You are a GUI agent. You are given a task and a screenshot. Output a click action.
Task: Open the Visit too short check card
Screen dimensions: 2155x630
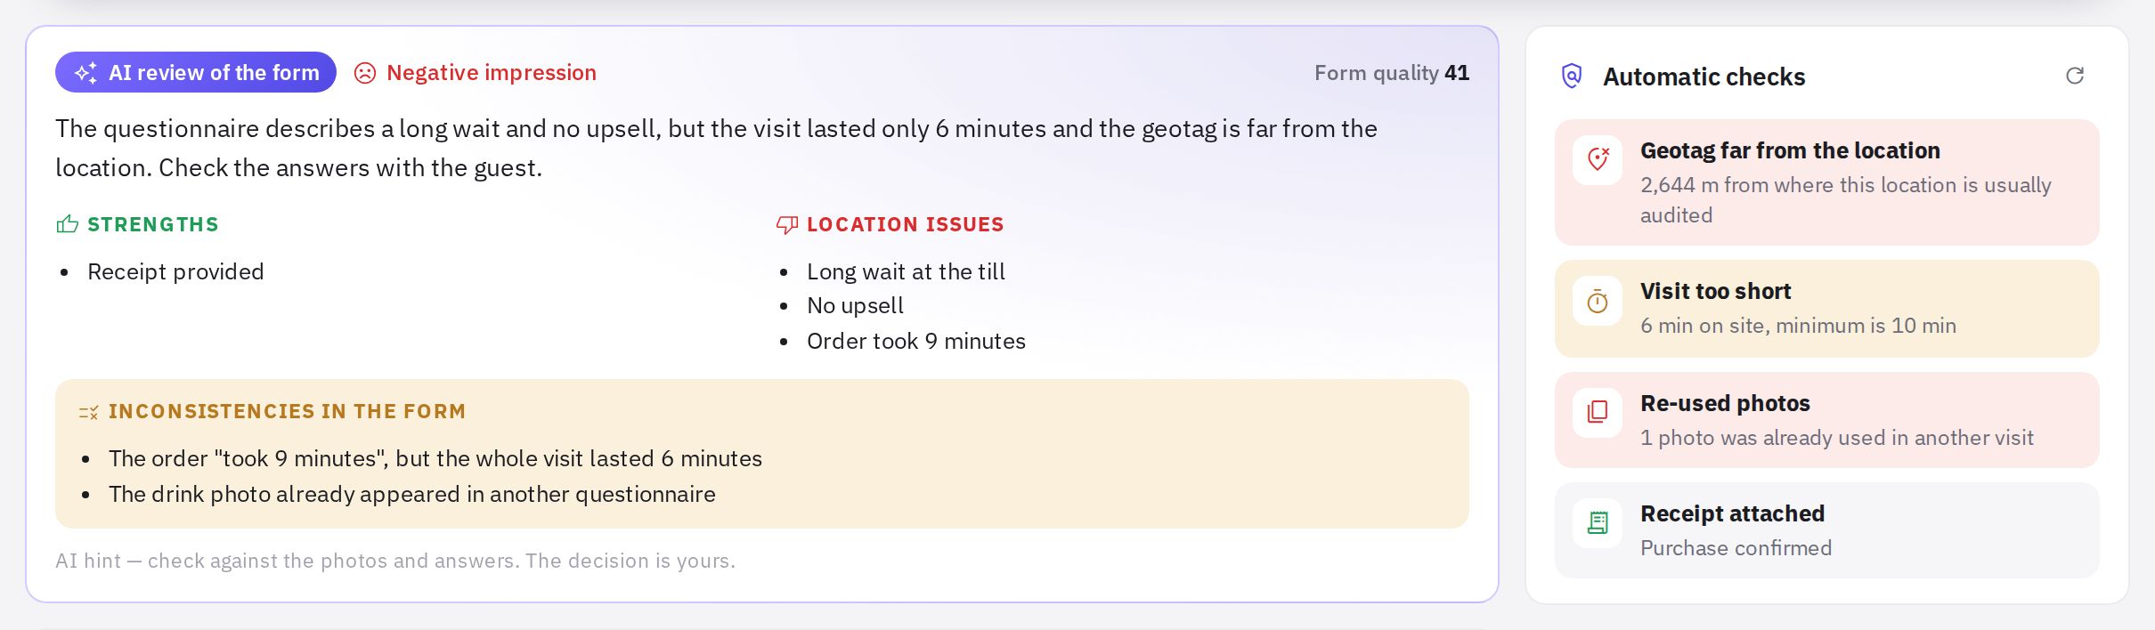1827,309
